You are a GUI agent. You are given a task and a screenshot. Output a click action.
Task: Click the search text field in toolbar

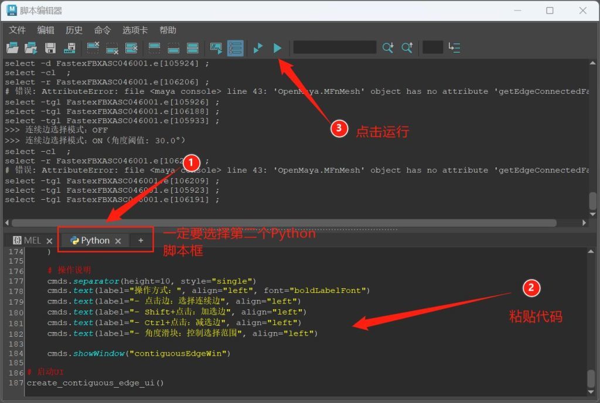335,47
